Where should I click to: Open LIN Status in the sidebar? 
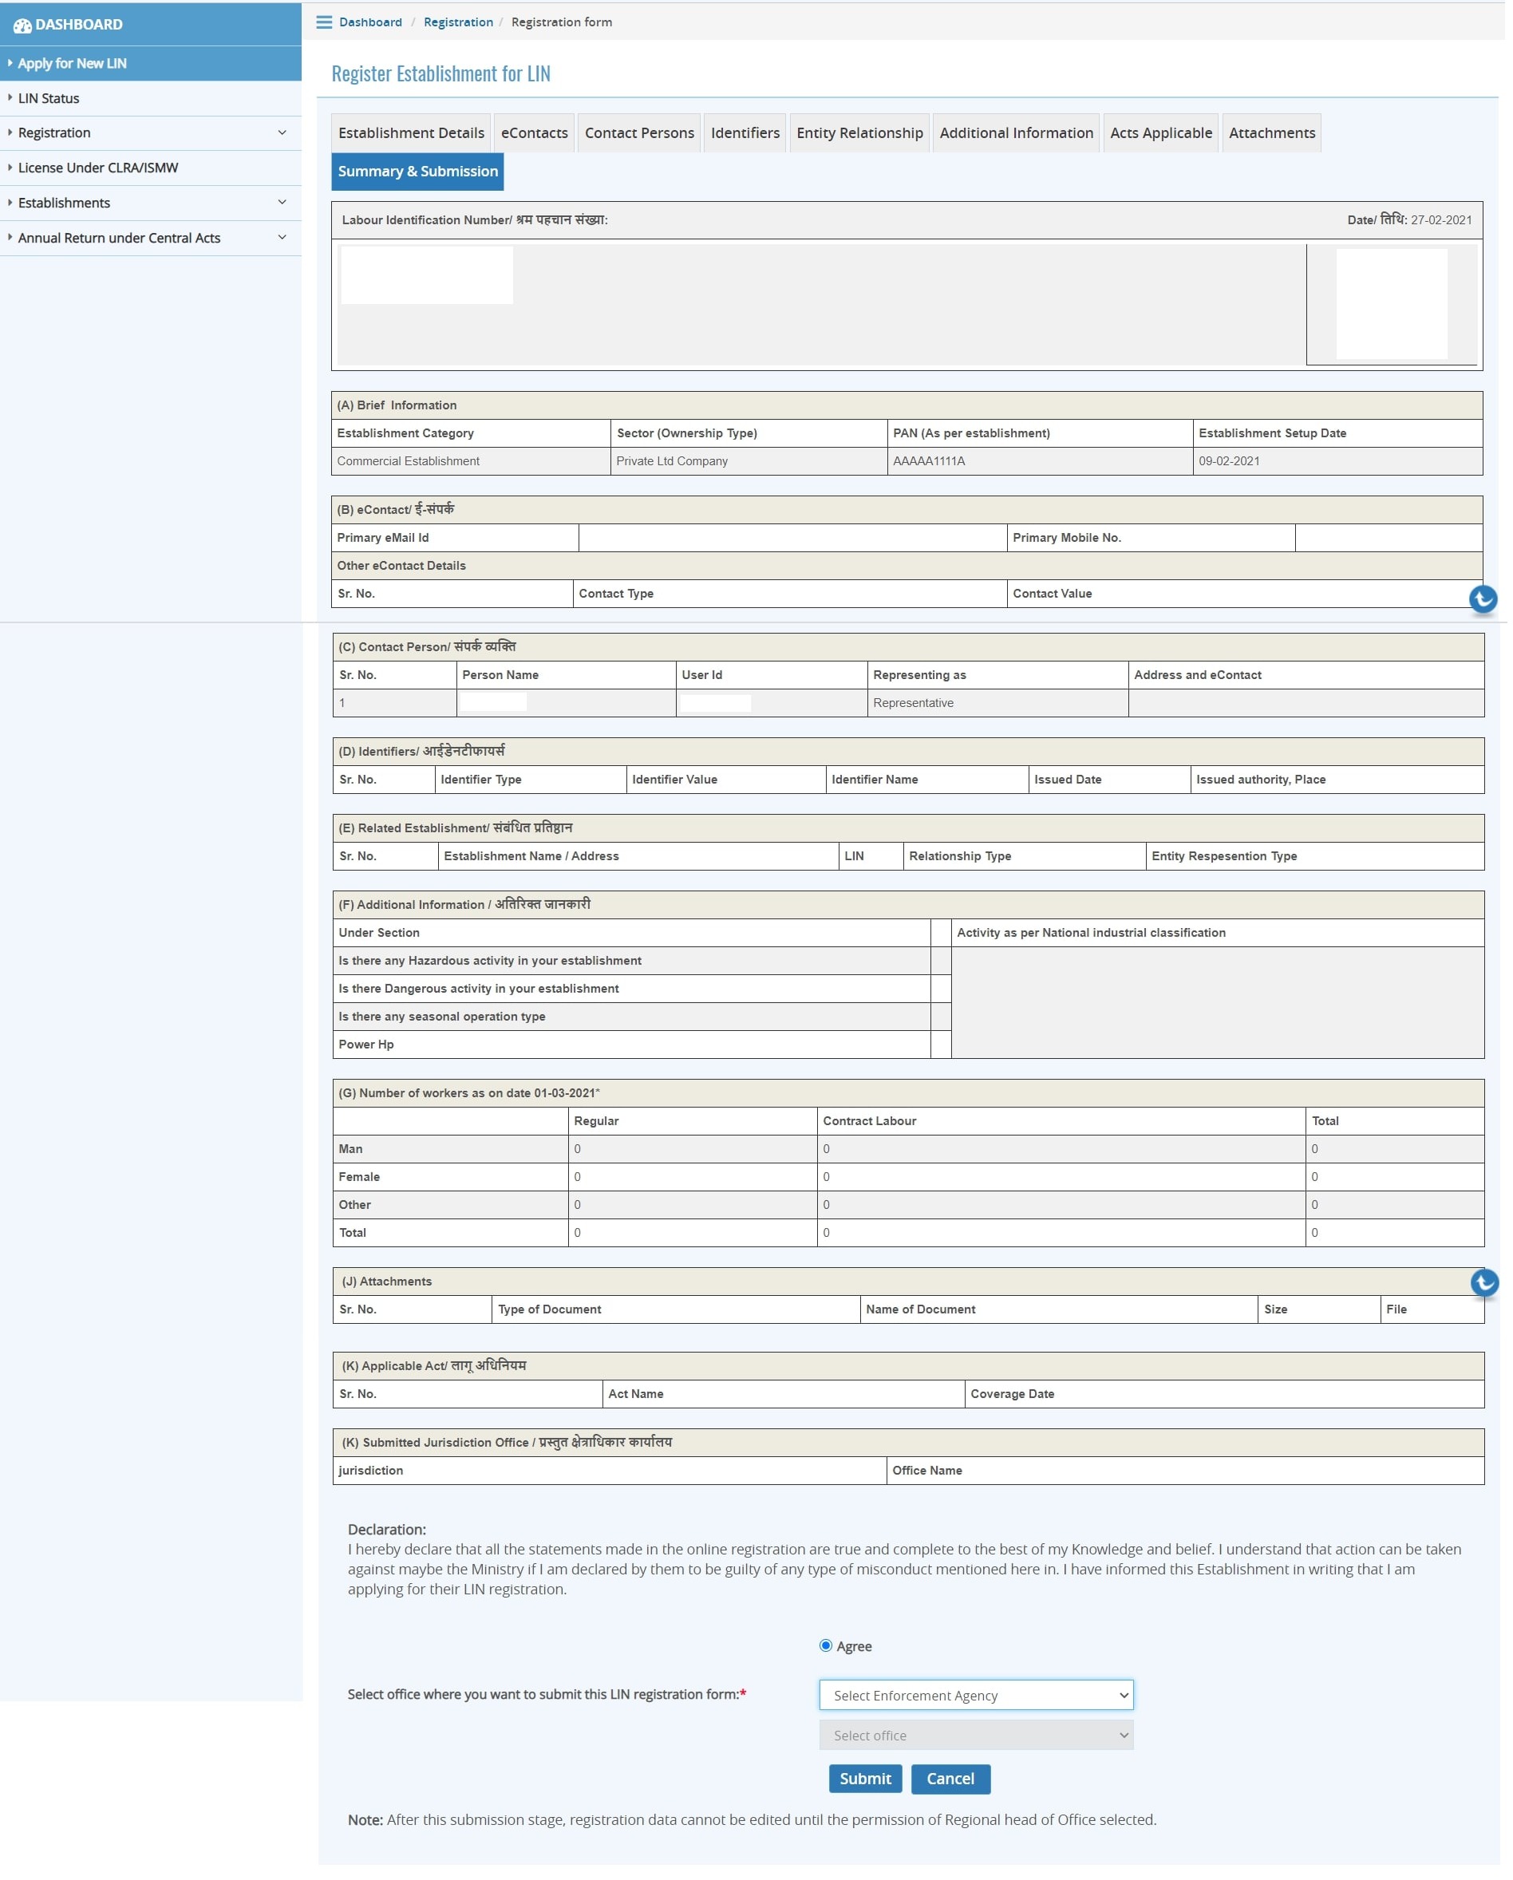point(49,98)
